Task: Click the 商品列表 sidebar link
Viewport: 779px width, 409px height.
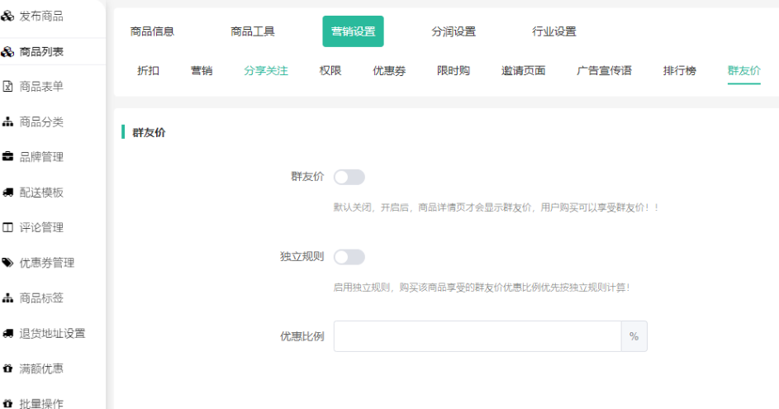Action: click(x=41, y=51)
